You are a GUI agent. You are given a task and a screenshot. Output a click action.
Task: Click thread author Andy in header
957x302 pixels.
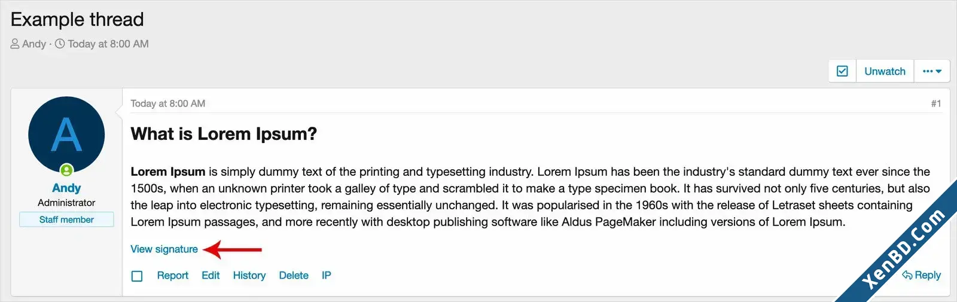click(34, 44)
